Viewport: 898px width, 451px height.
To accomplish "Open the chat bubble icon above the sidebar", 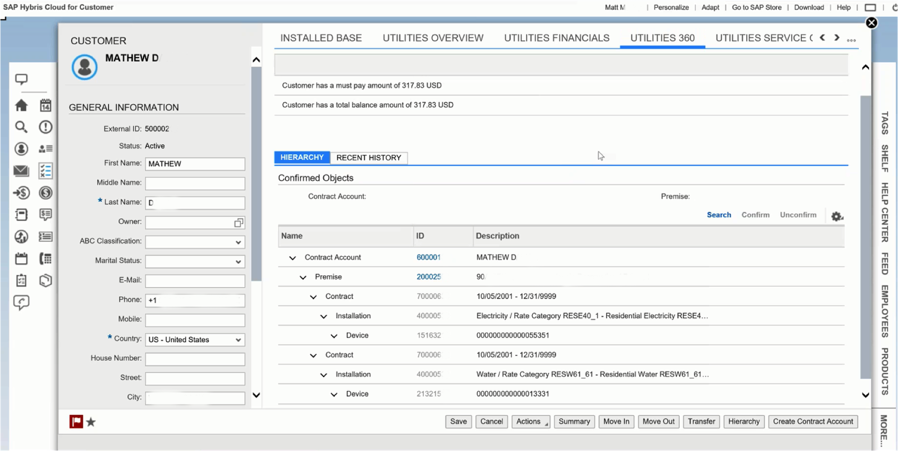I will click(21, 80).
